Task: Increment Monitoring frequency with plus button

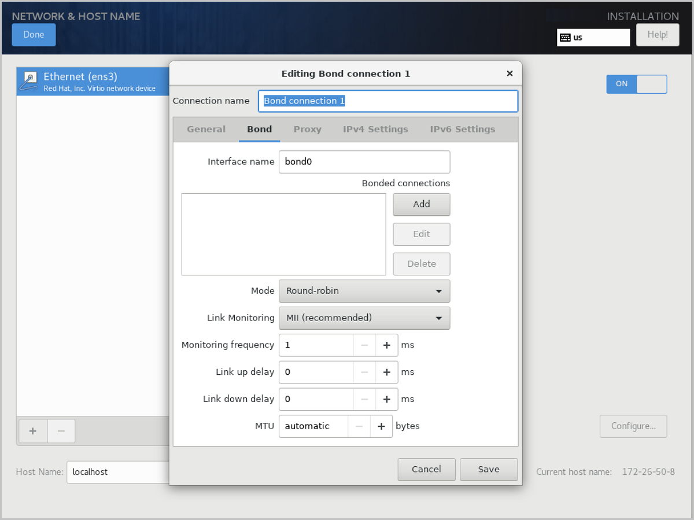Action: (x=386, y=345)
